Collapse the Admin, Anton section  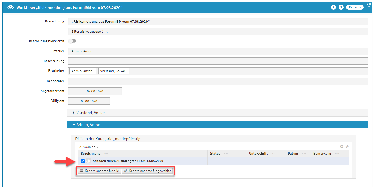[88, 125]
